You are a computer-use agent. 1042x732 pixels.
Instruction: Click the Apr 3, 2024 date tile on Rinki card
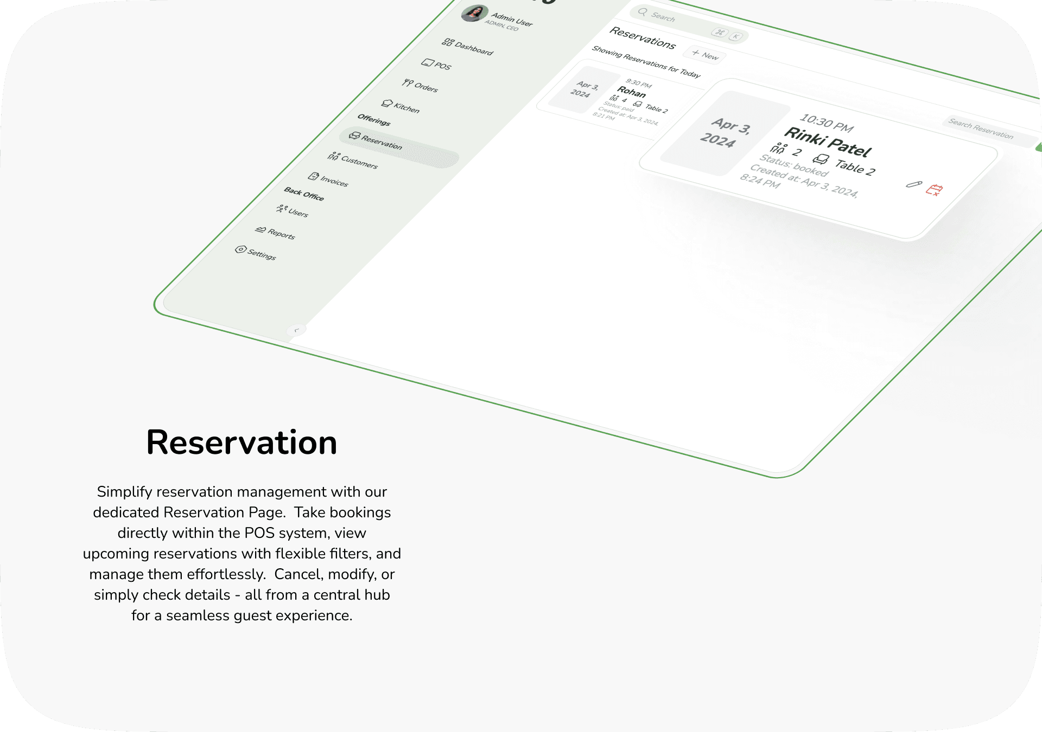725,133
